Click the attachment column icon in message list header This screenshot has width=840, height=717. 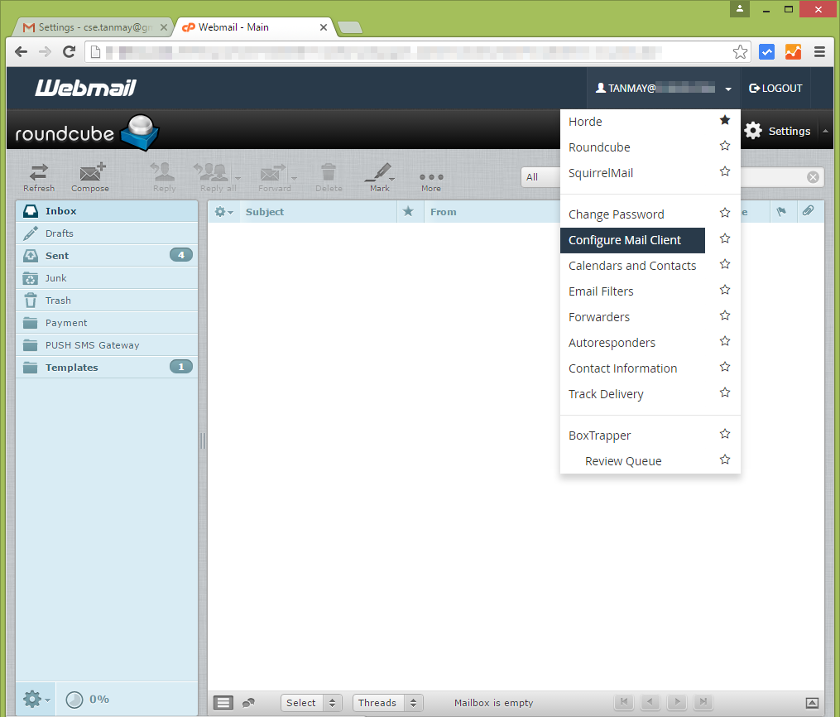(809, 211)
